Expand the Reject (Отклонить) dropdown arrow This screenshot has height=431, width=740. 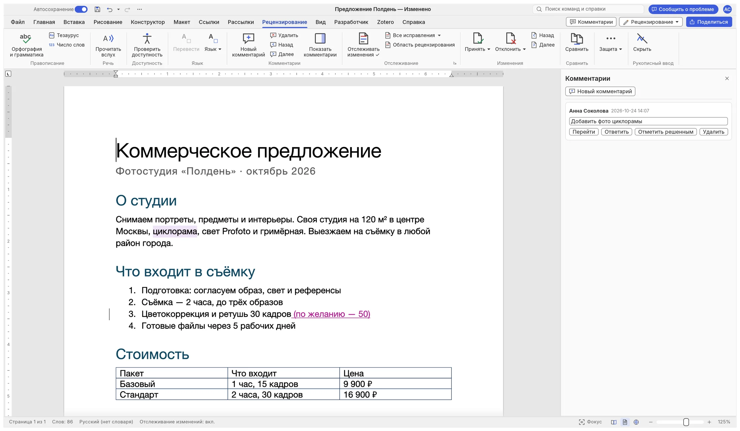[x=524, y=49]
